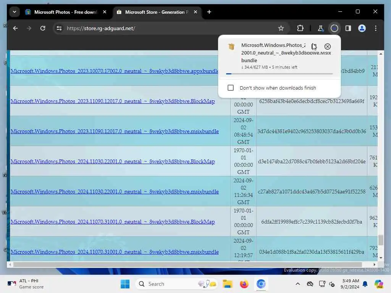The height and width of the screenshot is (293, 391).
Task: Open taskbar clock showing 3:49 AM
Action: click(350, 284)
